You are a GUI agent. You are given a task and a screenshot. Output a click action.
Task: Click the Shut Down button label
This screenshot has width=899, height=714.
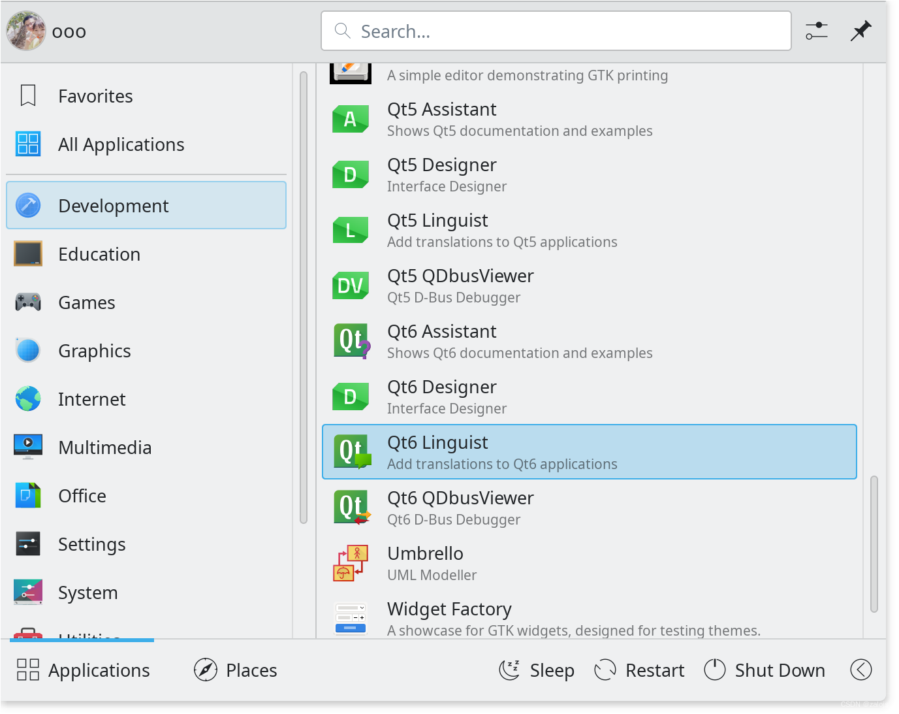[780, 670]
